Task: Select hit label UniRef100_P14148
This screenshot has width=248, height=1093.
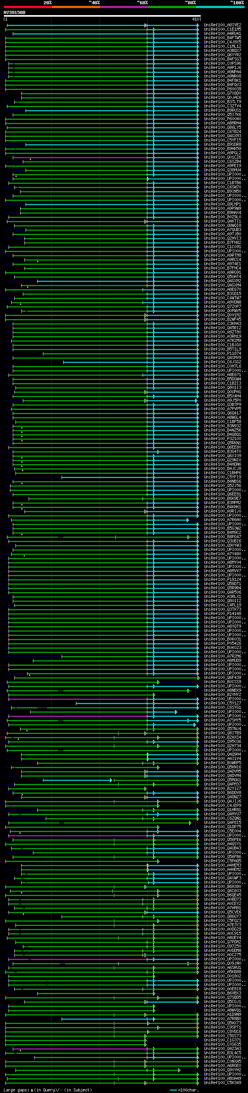Action: coord(222,613)
